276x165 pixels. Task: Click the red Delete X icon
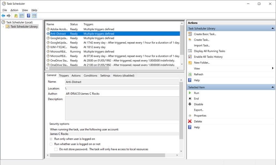click(x=190, y=121)
